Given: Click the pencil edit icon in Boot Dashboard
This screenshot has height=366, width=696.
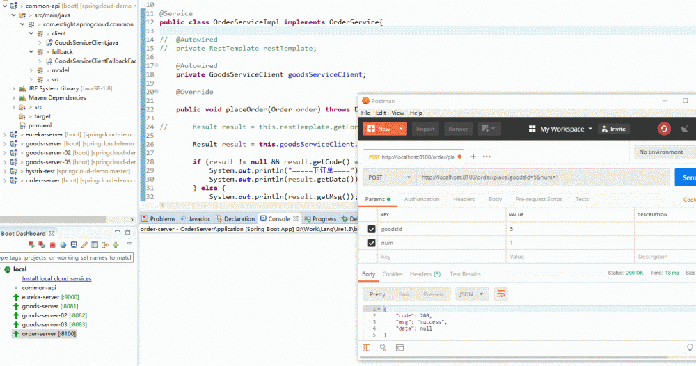Looking at the screenshot, I should (x=84, y=245).
